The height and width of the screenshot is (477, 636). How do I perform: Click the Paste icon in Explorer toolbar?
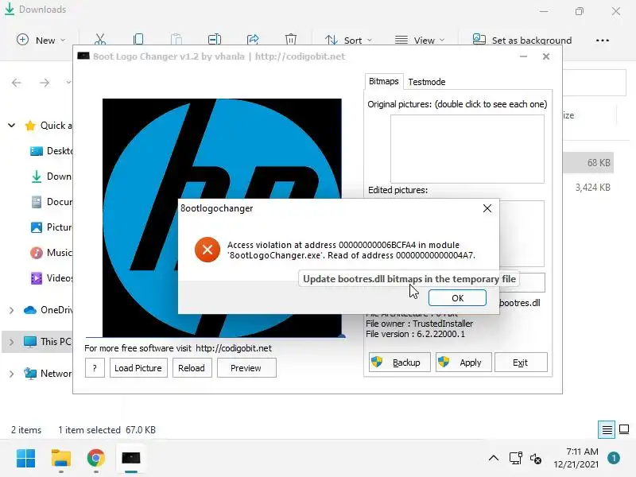click(x=176, y=39)
